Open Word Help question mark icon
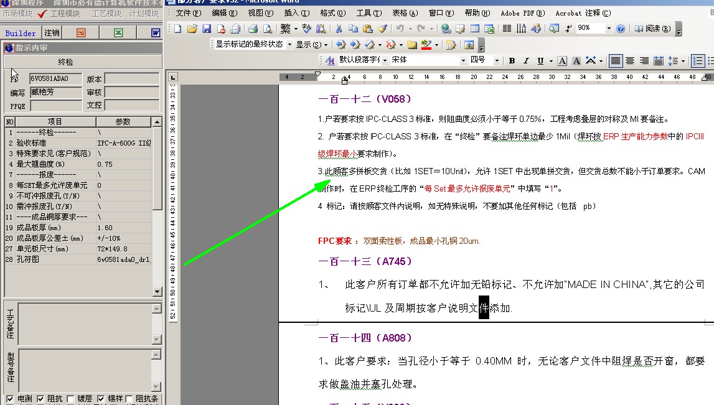This screenshot has width=714, height=405. (620, 29)
